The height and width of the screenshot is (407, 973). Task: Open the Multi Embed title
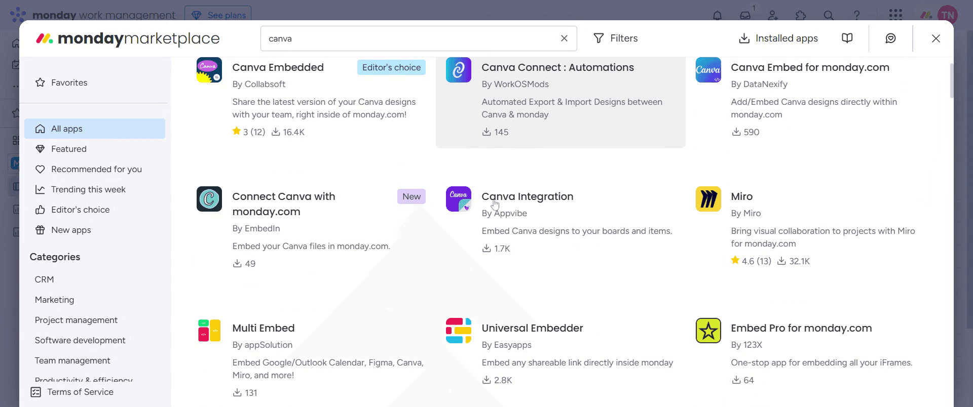[264, 328]
